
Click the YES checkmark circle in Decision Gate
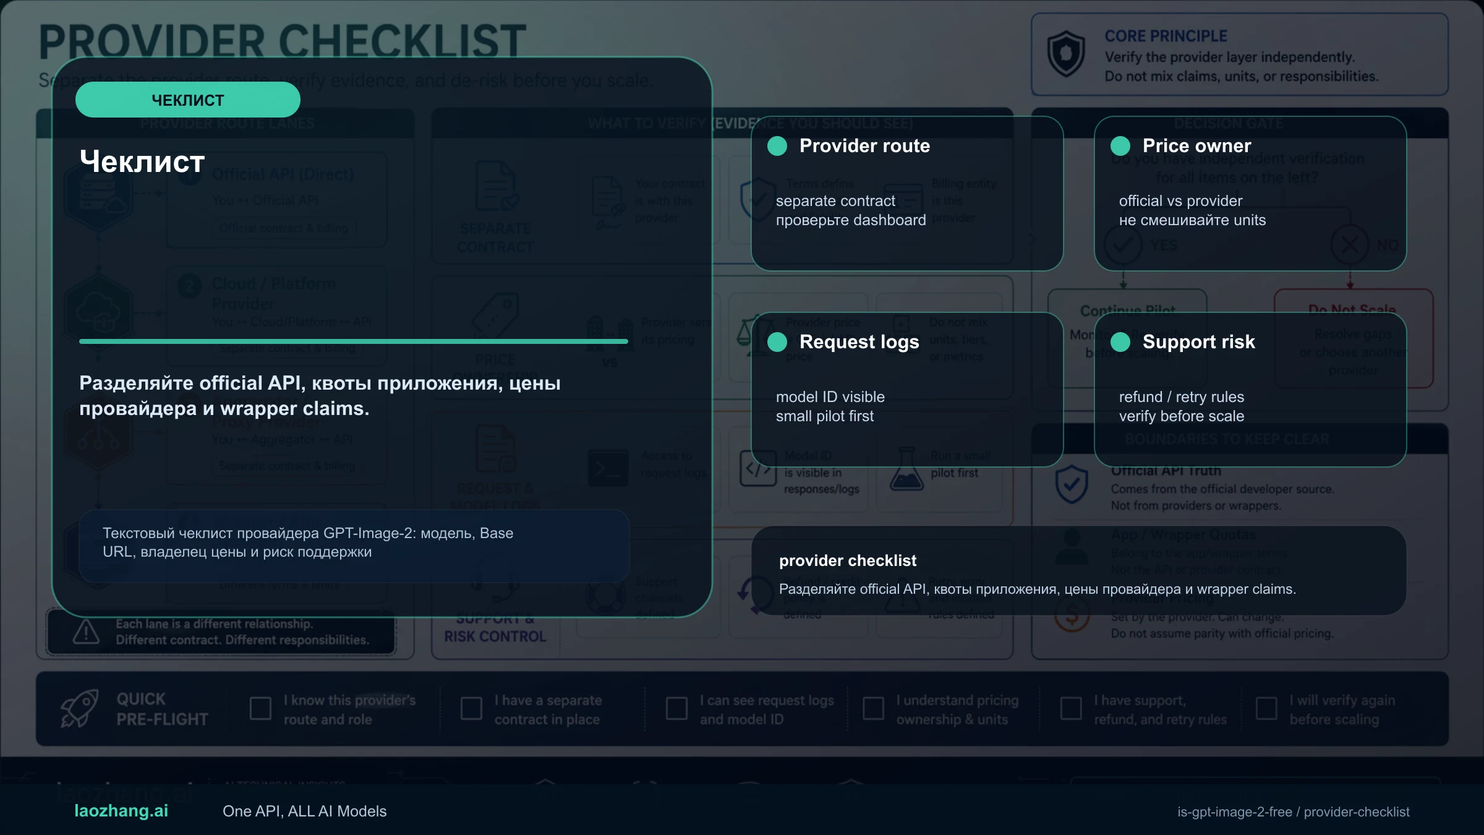(x=1123, y=245)
